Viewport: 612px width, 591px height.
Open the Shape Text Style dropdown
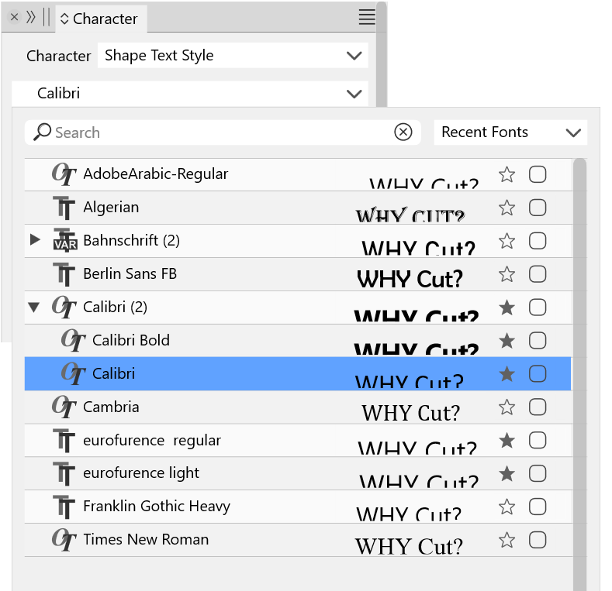click(233, 56)
